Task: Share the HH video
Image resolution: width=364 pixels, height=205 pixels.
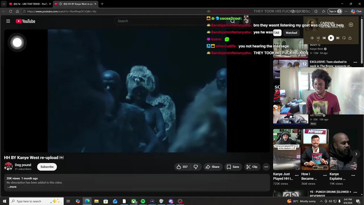Action: 212,167
